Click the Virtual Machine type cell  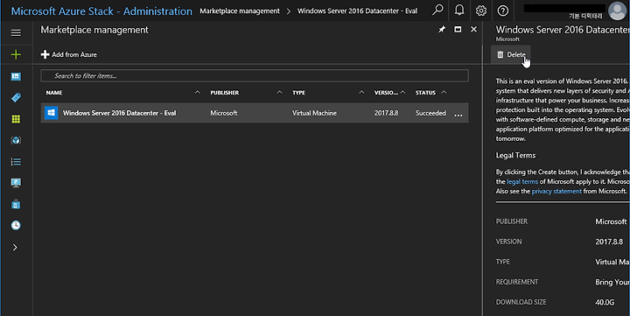(314, 113)
